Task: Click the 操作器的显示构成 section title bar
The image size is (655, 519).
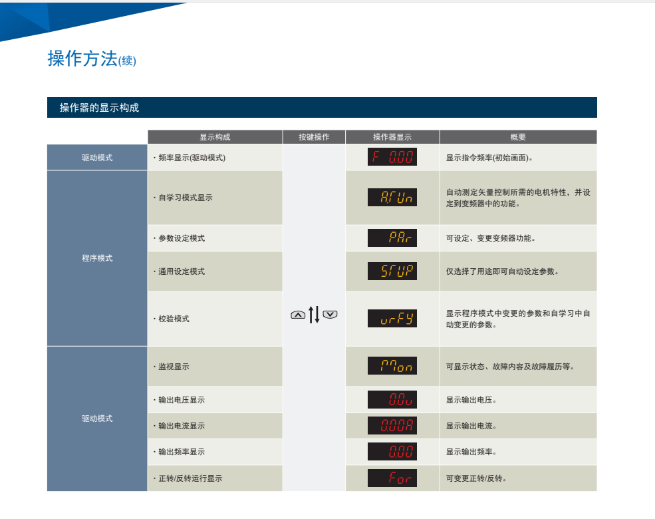Action: point(322,108)
